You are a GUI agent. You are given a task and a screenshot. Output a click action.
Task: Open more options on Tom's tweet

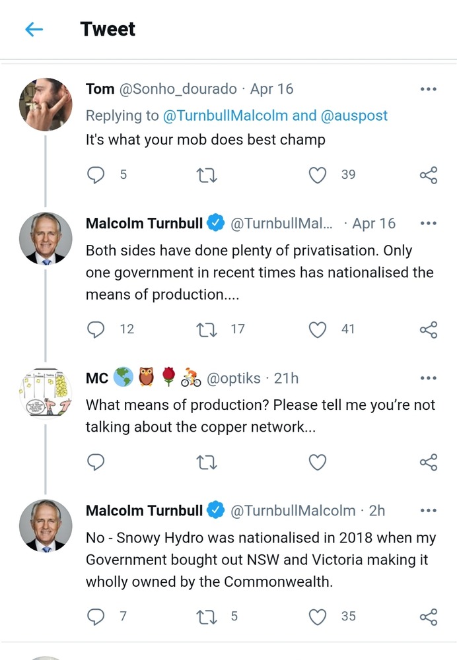[428, 89]
